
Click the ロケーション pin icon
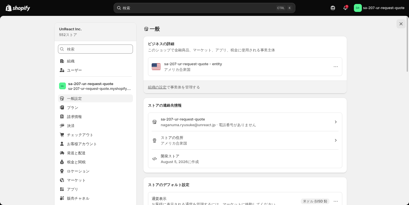pyautogui.click(x=62, y=171)
